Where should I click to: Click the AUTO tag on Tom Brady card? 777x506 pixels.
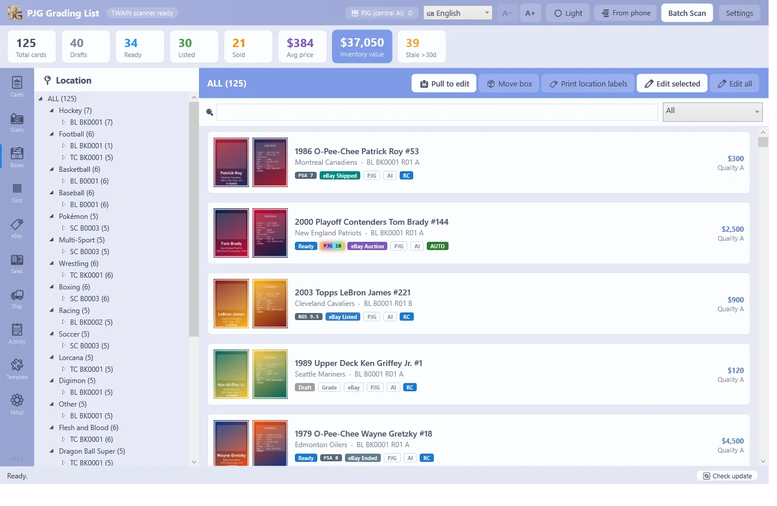[437, 246]
